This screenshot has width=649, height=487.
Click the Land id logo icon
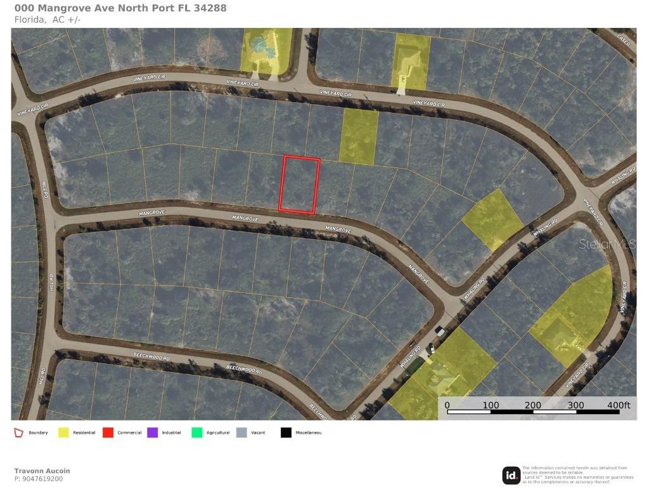coord(511,476)
